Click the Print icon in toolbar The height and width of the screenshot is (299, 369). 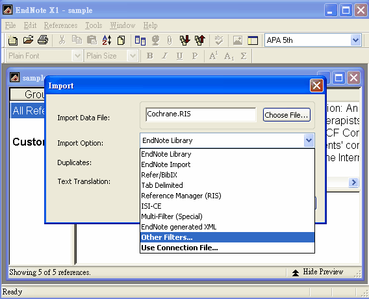[43, 40]
